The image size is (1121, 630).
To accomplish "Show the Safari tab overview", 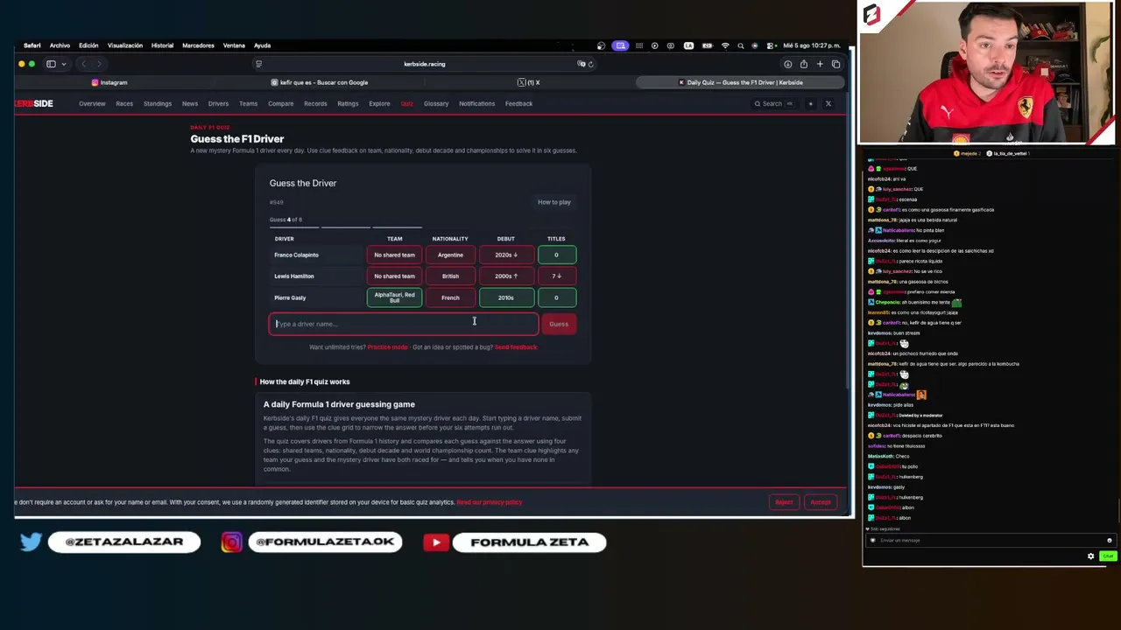I will 835,64.
